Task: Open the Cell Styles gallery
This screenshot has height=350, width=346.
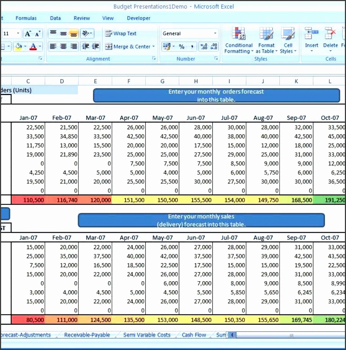Action: [288, 40]
